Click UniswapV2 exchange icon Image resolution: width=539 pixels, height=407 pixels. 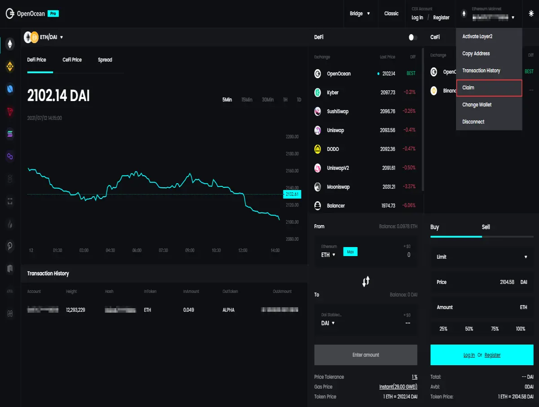pos(318,168)
